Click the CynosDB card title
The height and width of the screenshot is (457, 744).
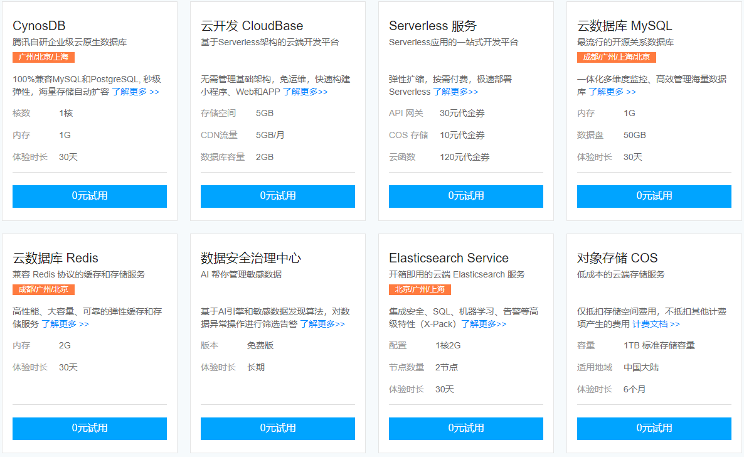click(39, 26)
